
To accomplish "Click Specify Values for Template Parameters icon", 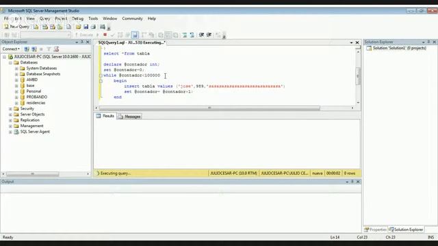I will click(x=218, y=35).
